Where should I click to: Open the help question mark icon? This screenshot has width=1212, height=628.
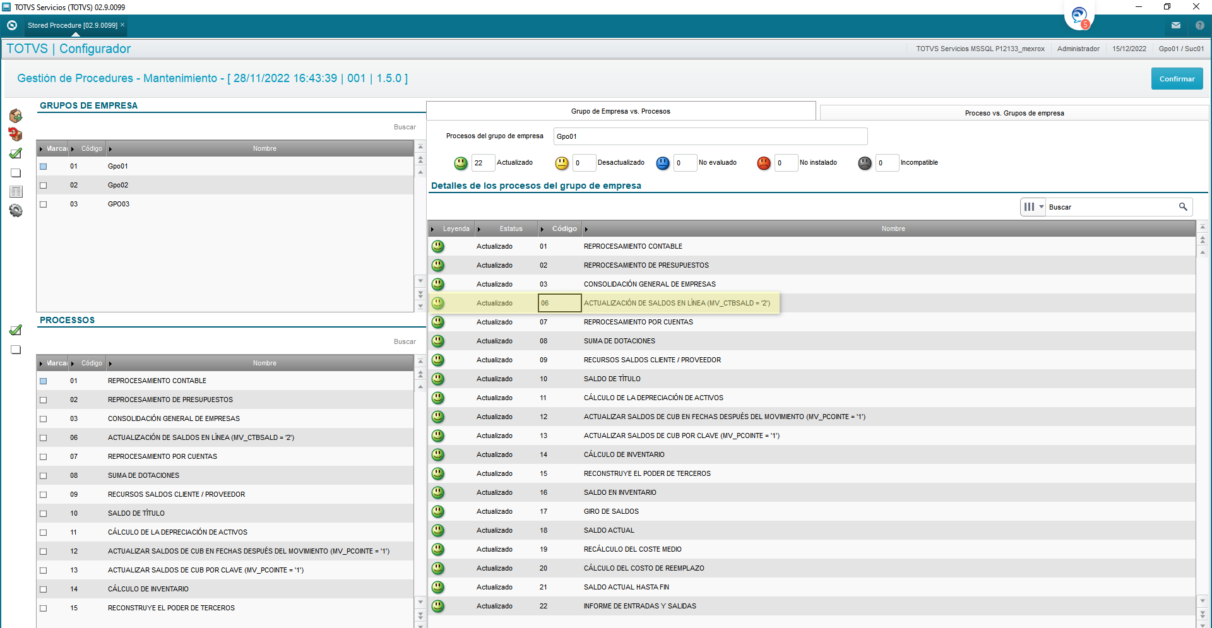pyautogui.click(x=1200, y=25)
